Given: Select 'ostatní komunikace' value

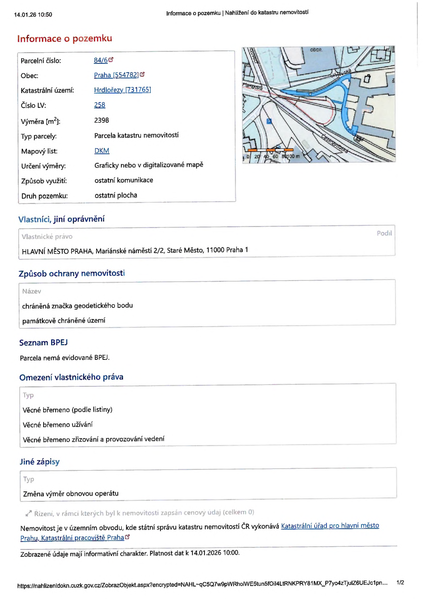Looking at the screenshot, I should [x=124, y=180].
